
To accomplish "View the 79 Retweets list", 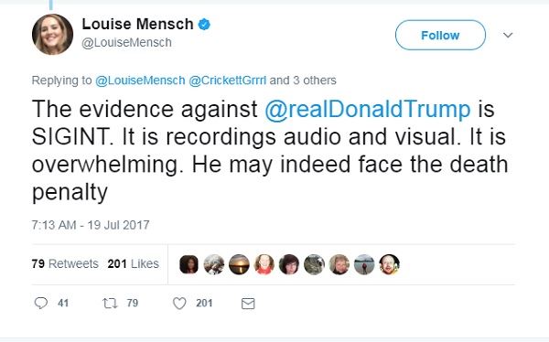I will tap(65, 263).
